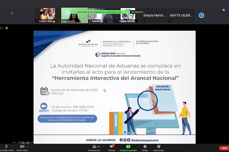229x152 pixels.
Task: Click 'AUTORIDAD NACIONAL DE ADUANAS' header text
Action: [x=147, y=42]
